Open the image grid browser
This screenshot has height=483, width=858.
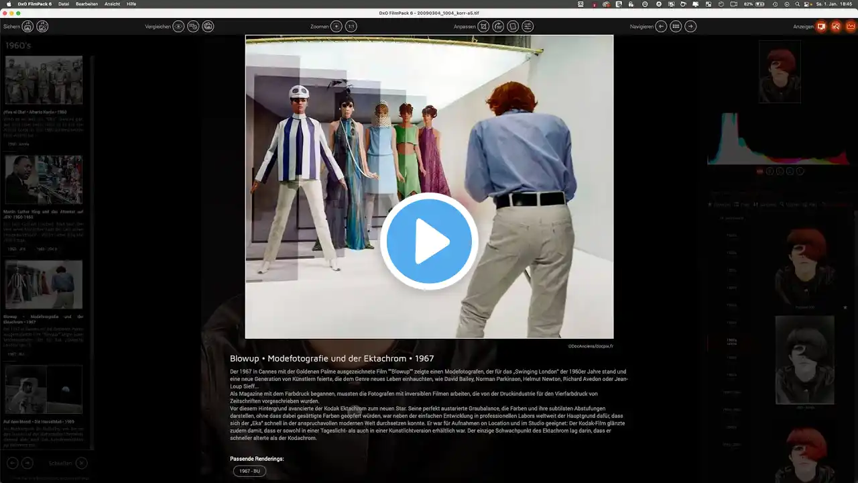pyautogui.click(x=676, y=27)
